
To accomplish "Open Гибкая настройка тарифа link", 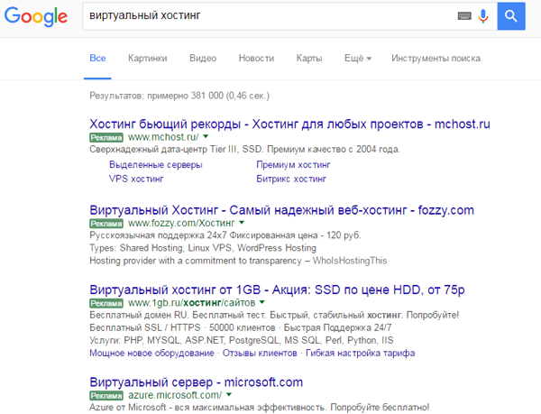I will 360,353.
